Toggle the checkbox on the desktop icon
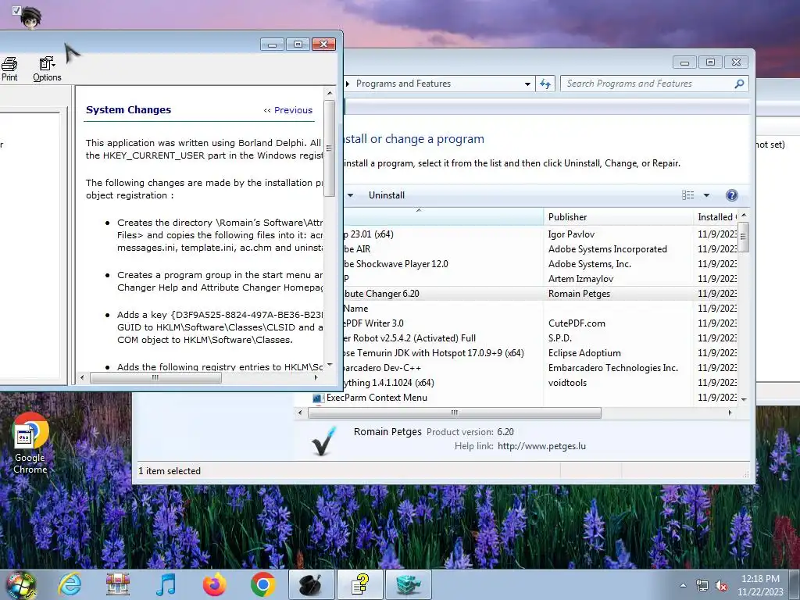Screen dimensions: 800x600 point(16,9)
